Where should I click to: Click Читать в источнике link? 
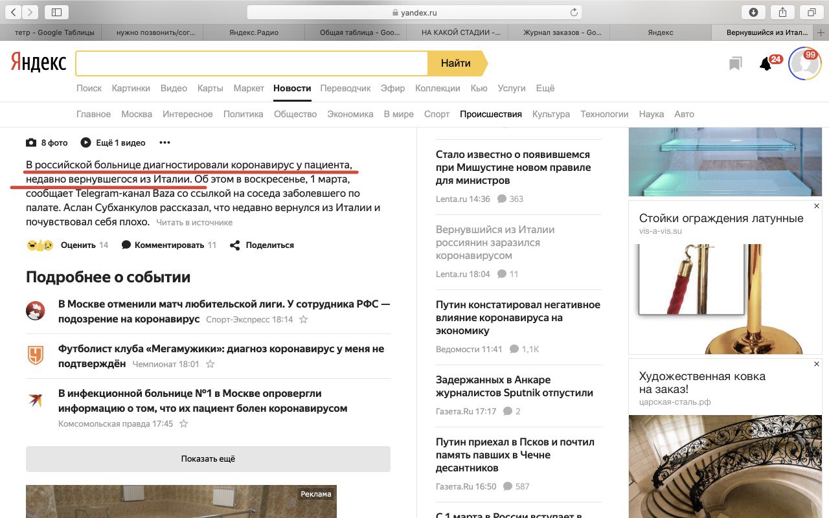tap(194, 223)
